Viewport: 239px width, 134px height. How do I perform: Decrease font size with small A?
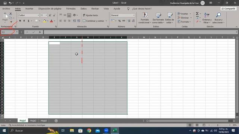point(54,15)
